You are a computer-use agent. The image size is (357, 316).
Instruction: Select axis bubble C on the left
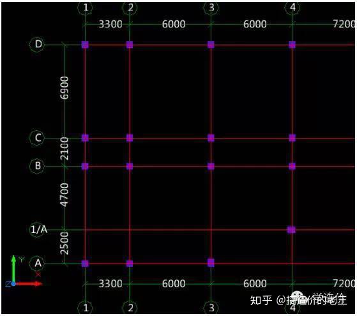click(38, 138)
